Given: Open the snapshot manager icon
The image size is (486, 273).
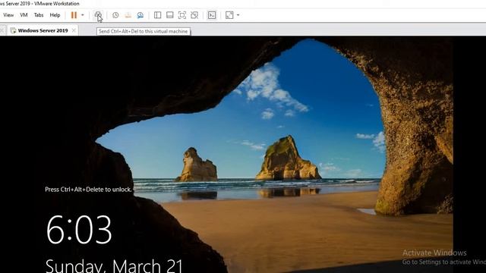Looking at the screenshot, I should [140, 15].
